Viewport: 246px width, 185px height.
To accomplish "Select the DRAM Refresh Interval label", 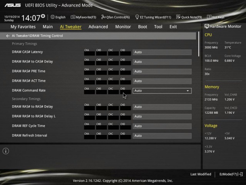I will coord(30,135).
